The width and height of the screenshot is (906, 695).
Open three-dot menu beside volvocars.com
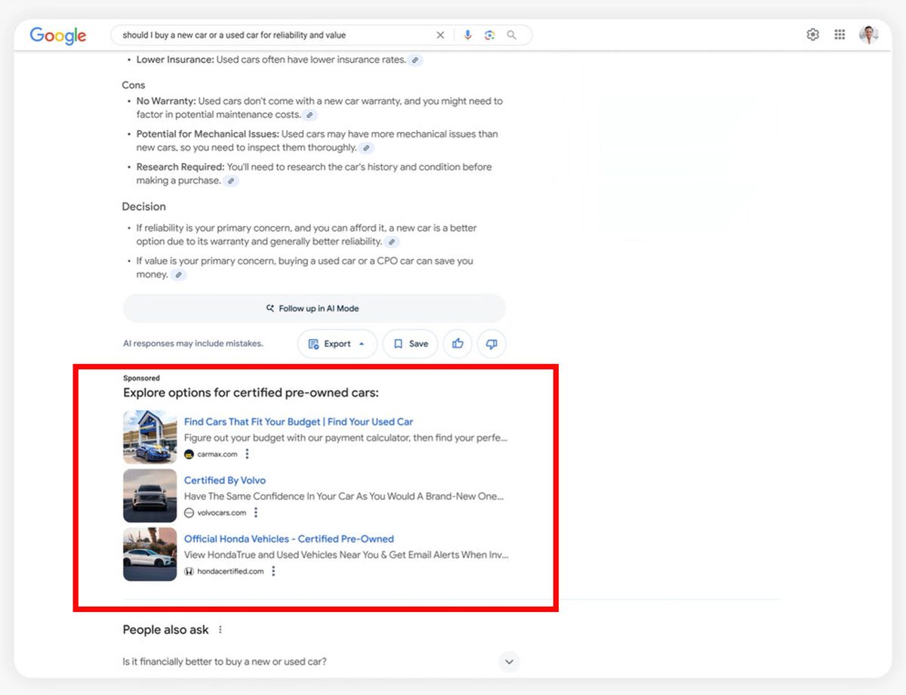(256, 513)
